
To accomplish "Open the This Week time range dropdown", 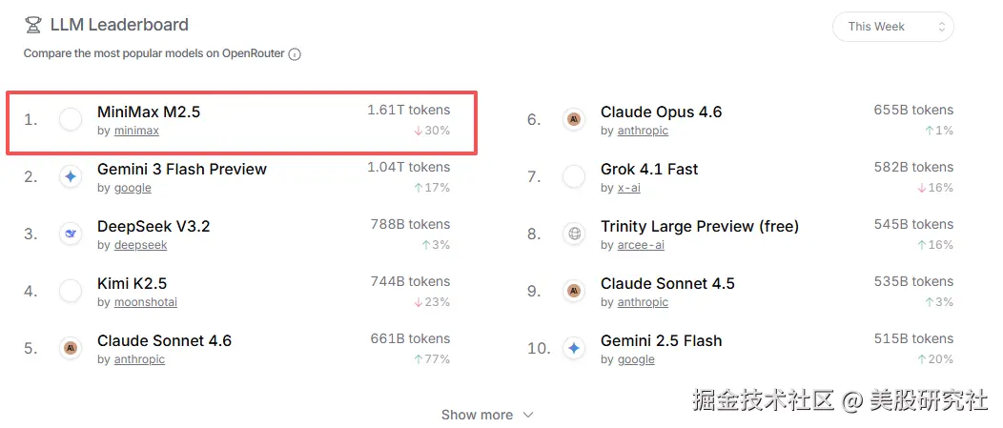I will tap(893, 27).
